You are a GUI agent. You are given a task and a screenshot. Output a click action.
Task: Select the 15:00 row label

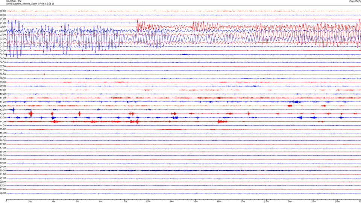pos(3,129)
